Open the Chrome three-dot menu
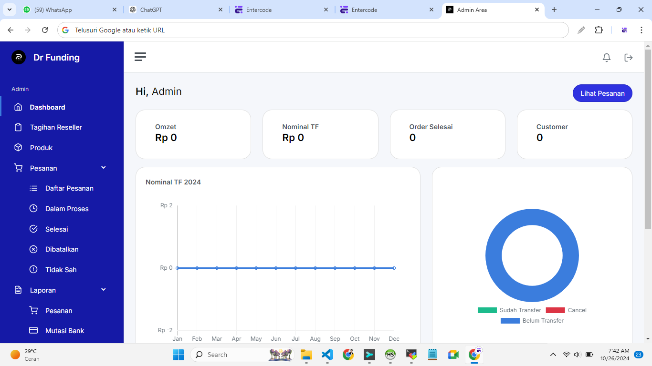652x366 pixels. pos(641,30)
